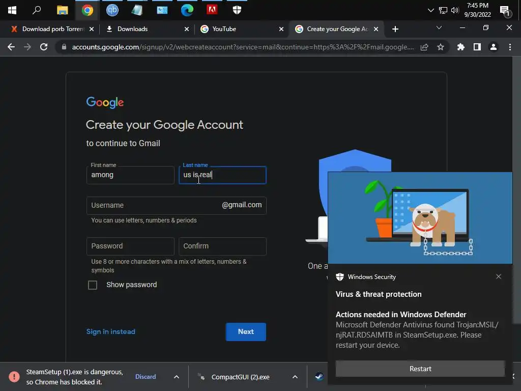Click Restart in Windows Security notification
This screenshot has height=391, width=521.
[420, 369]
